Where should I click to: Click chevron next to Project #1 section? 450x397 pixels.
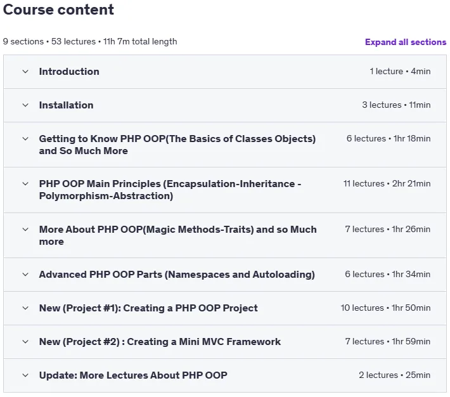point(25,308)
